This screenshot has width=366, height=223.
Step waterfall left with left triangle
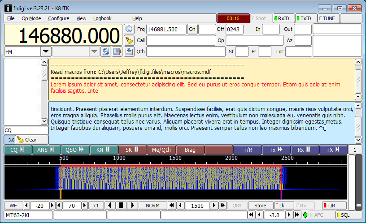pos(110,205)
